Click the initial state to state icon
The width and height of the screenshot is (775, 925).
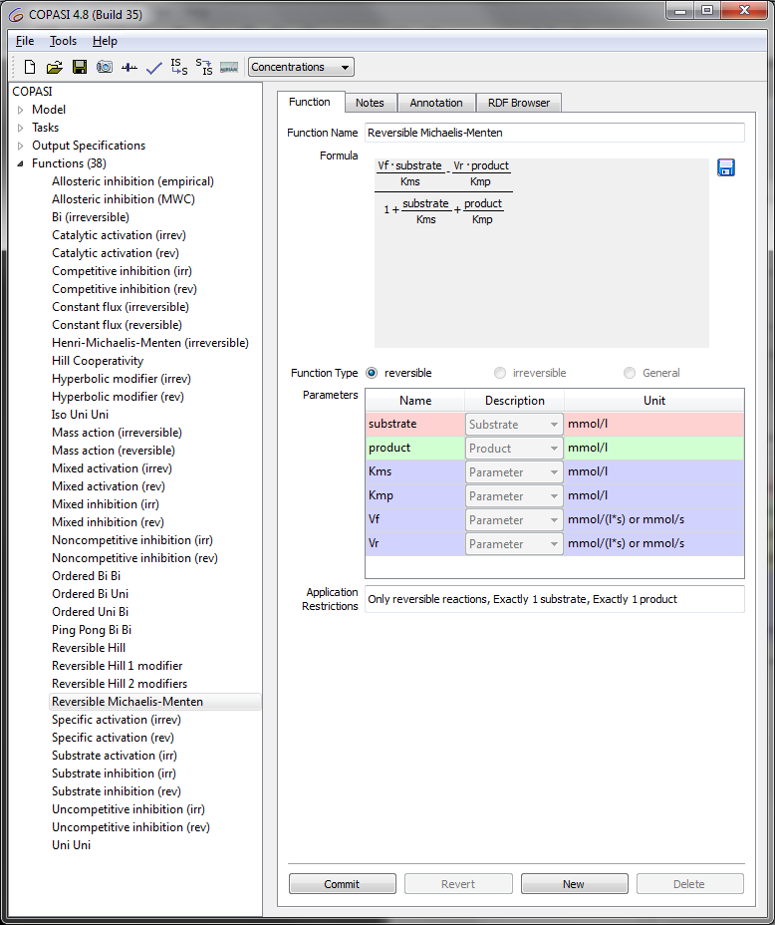tap(178, 67)
